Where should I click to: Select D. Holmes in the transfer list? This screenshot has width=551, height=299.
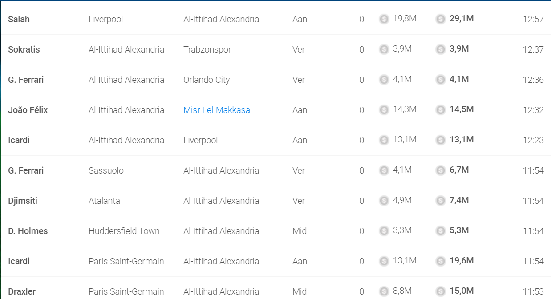28,231
